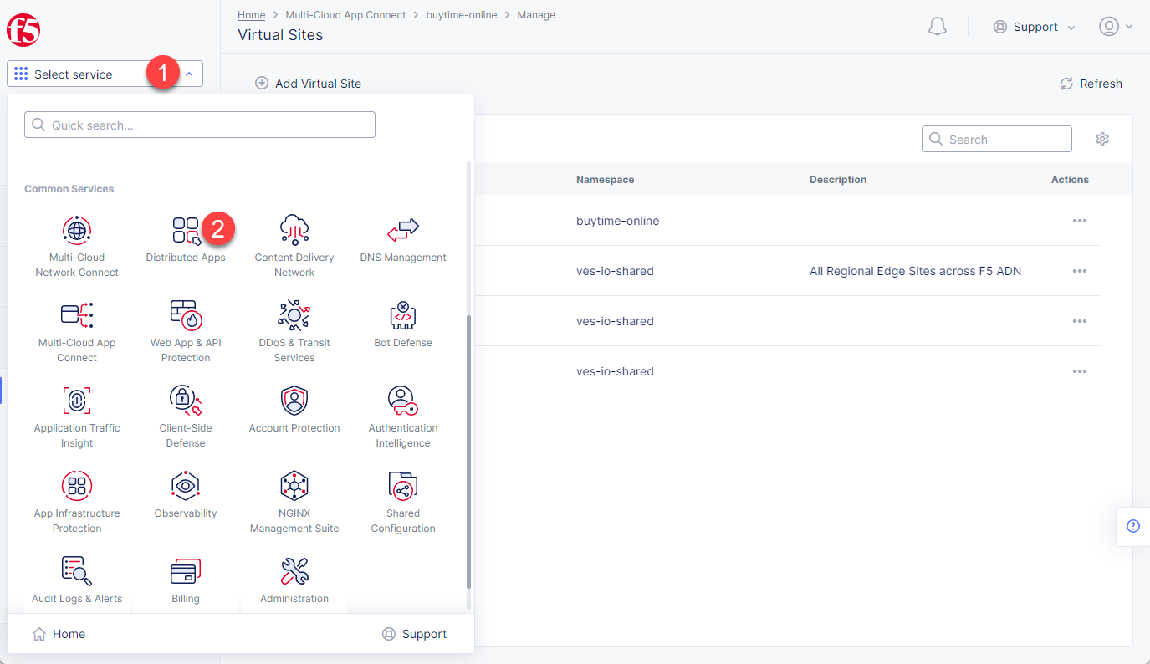Open the Billing service
The height and width of the screenshot is (664, 1150).
[186, 580]
